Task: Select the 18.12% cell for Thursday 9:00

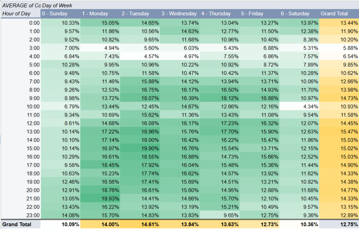Action: 220,98
